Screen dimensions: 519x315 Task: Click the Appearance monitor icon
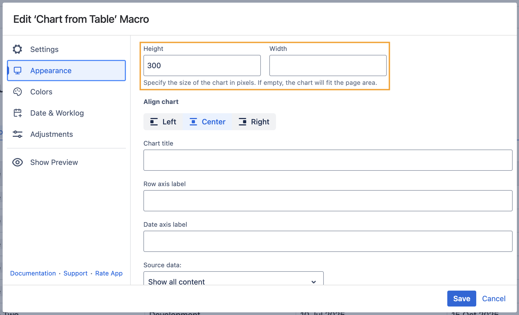pos(18,71)
